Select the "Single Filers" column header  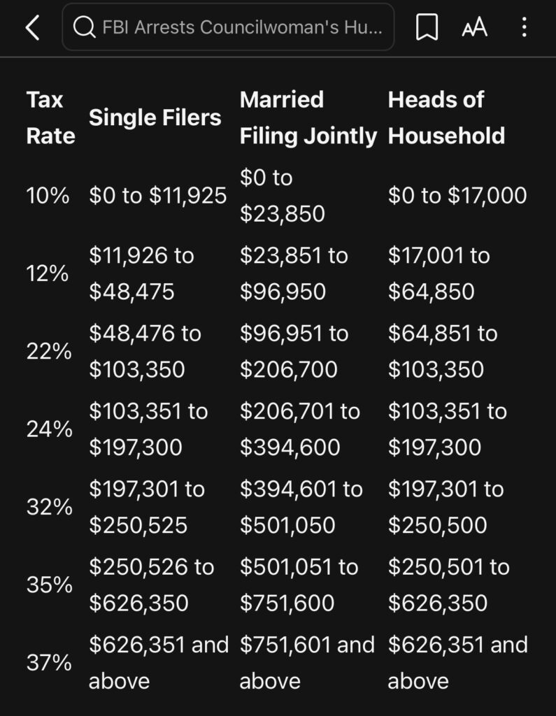point(155,117)
